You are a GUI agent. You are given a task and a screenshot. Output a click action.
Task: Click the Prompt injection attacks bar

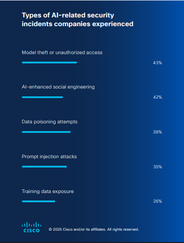pos(44,166)
